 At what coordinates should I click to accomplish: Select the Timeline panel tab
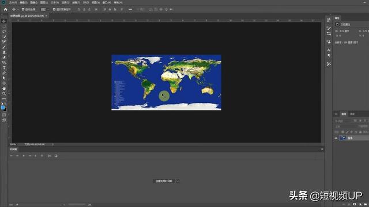[x=13, y=149]
